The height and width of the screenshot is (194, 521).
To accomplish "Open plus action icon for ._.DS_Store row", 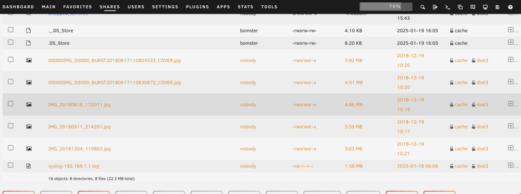I will (511, 30).
